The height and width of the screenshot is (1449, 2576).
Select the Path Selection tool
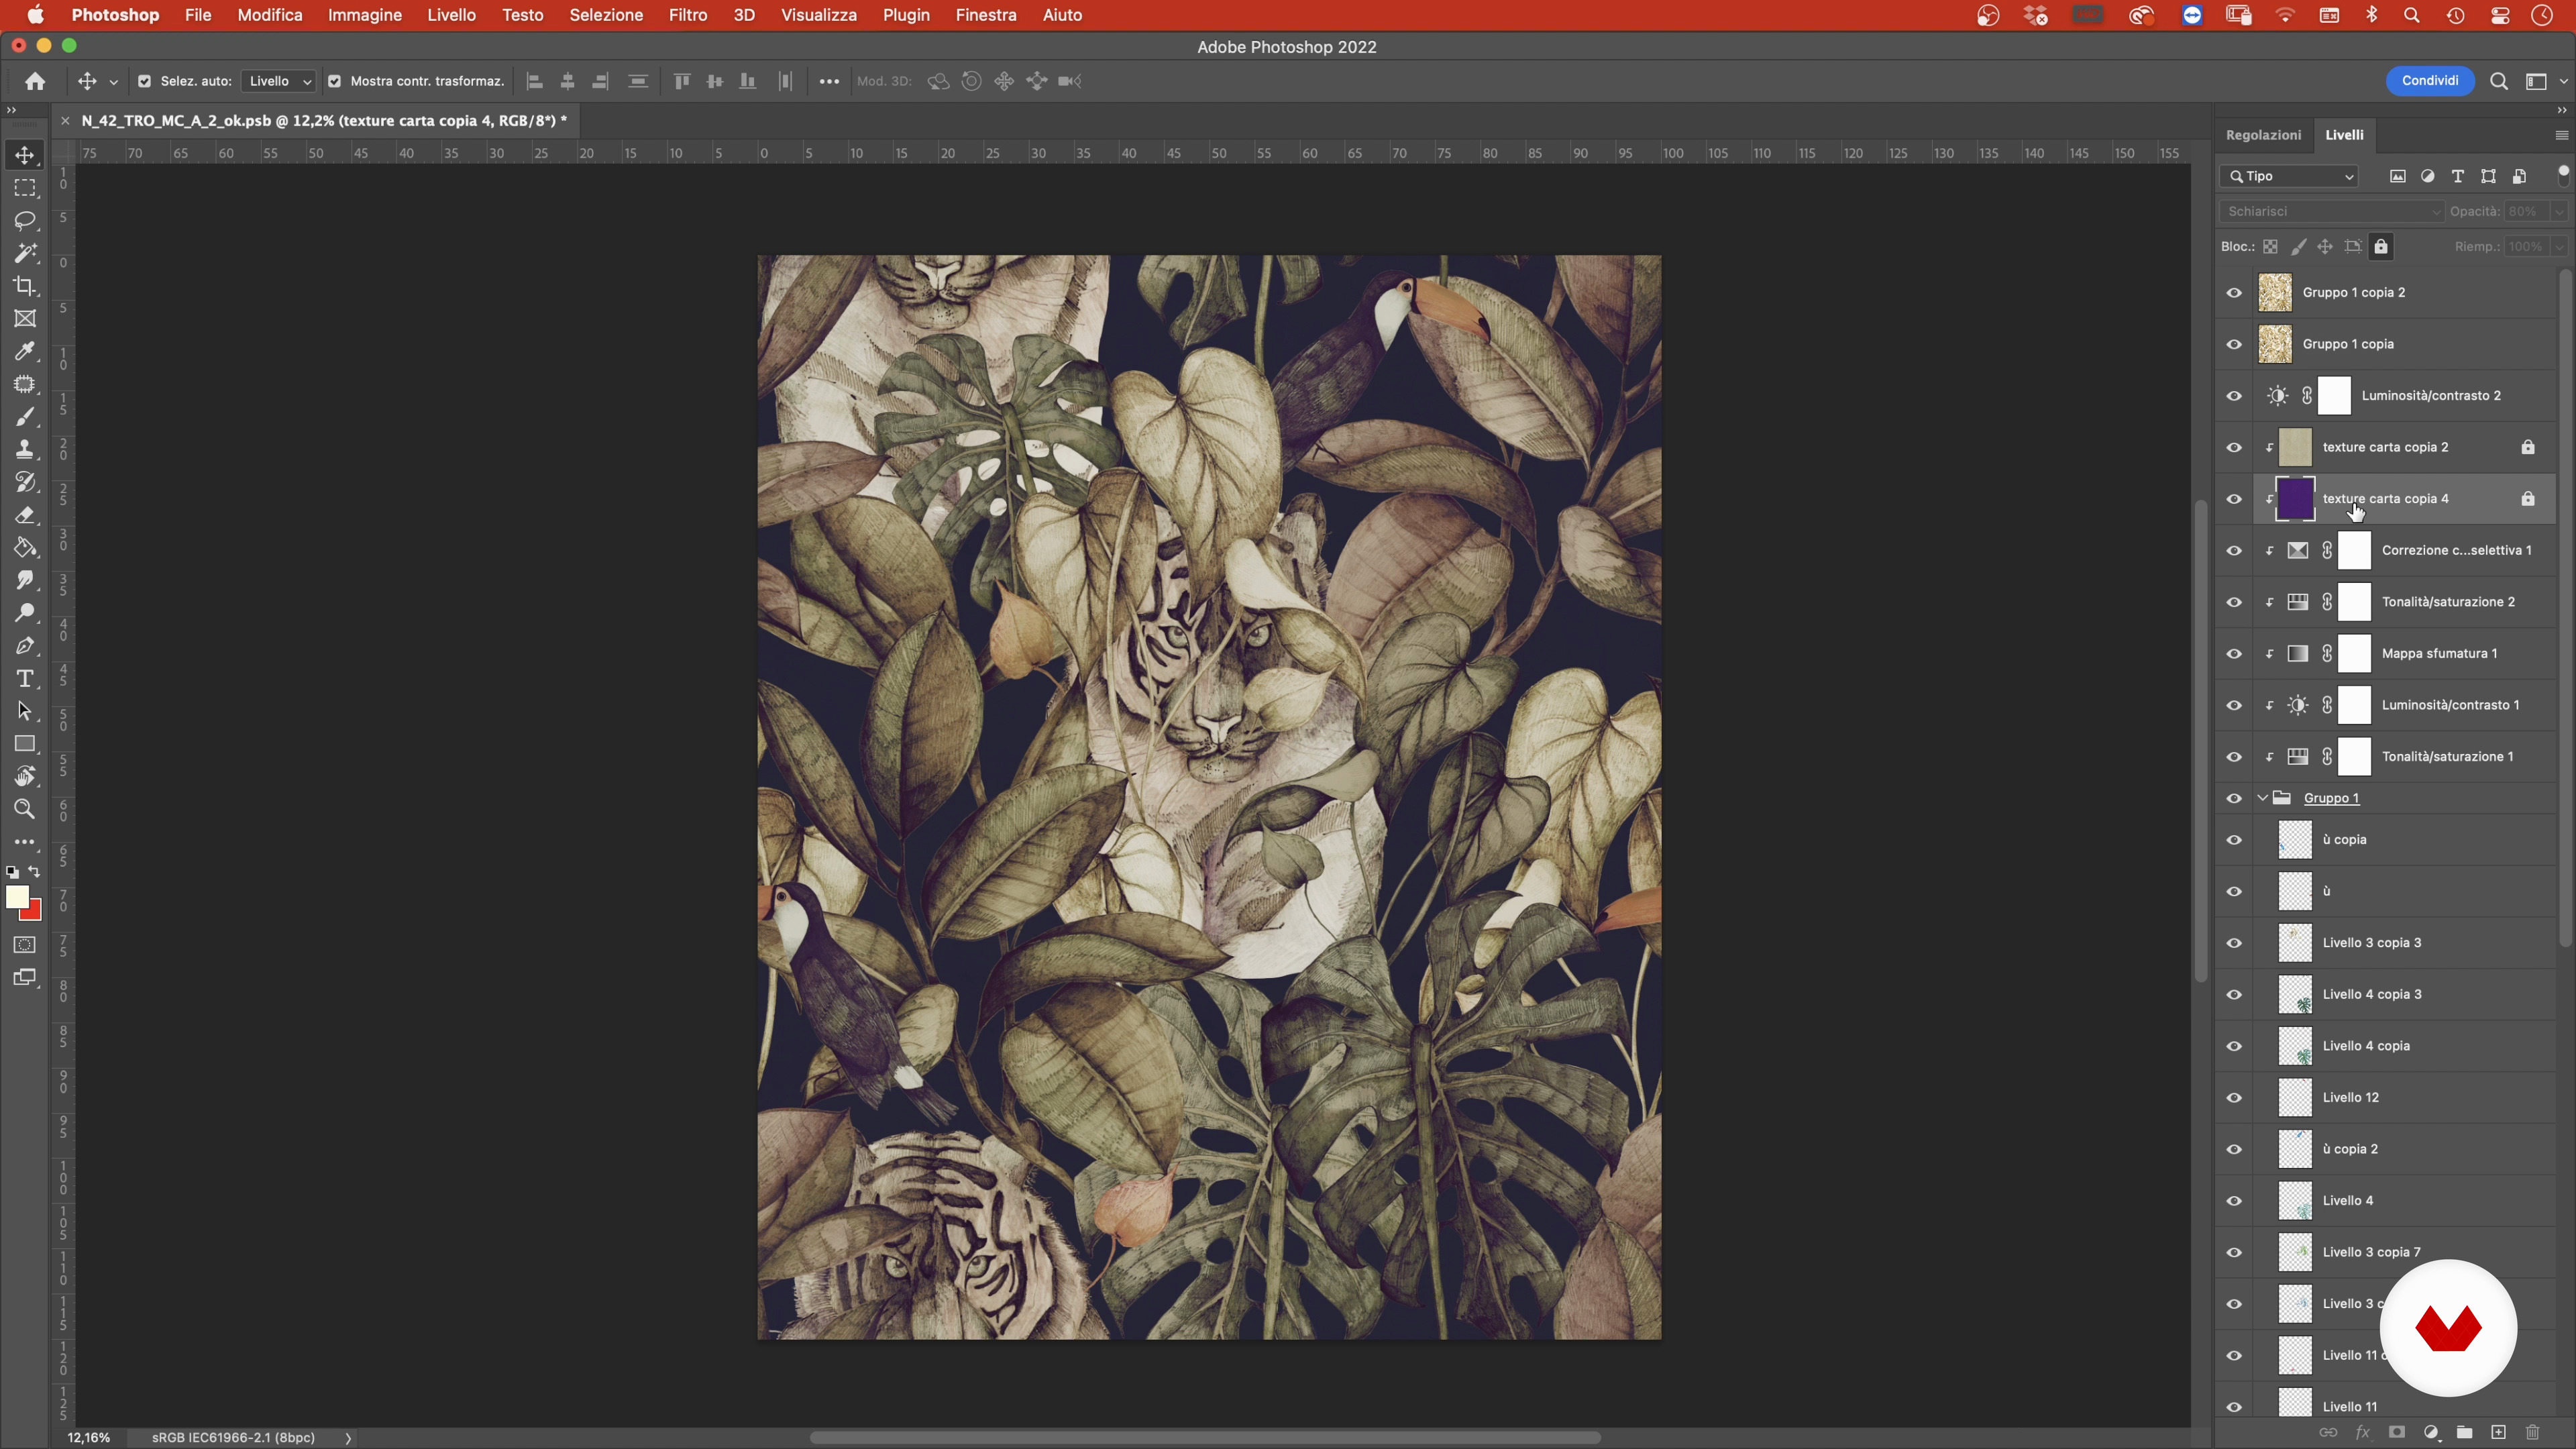(x=25, y=711)
